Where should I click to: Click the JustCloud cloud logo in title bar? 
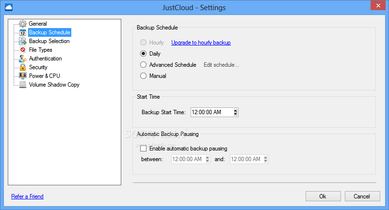pos(9,7)
